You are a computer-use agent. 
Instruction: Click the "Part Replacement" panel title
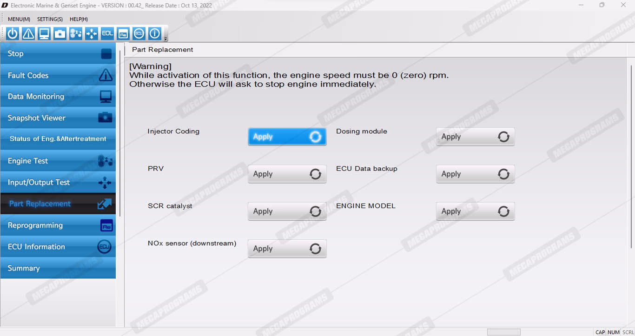pyautogui.click(x=163, y=50)
